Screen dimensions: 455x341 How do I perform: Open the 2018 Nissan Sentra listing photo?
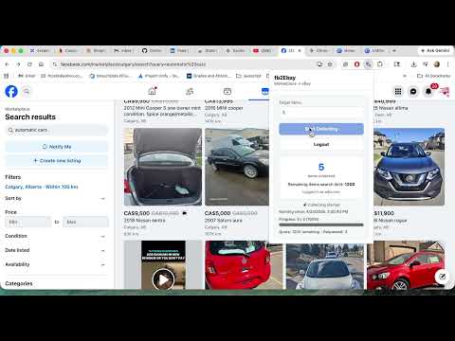pos(163,167)
